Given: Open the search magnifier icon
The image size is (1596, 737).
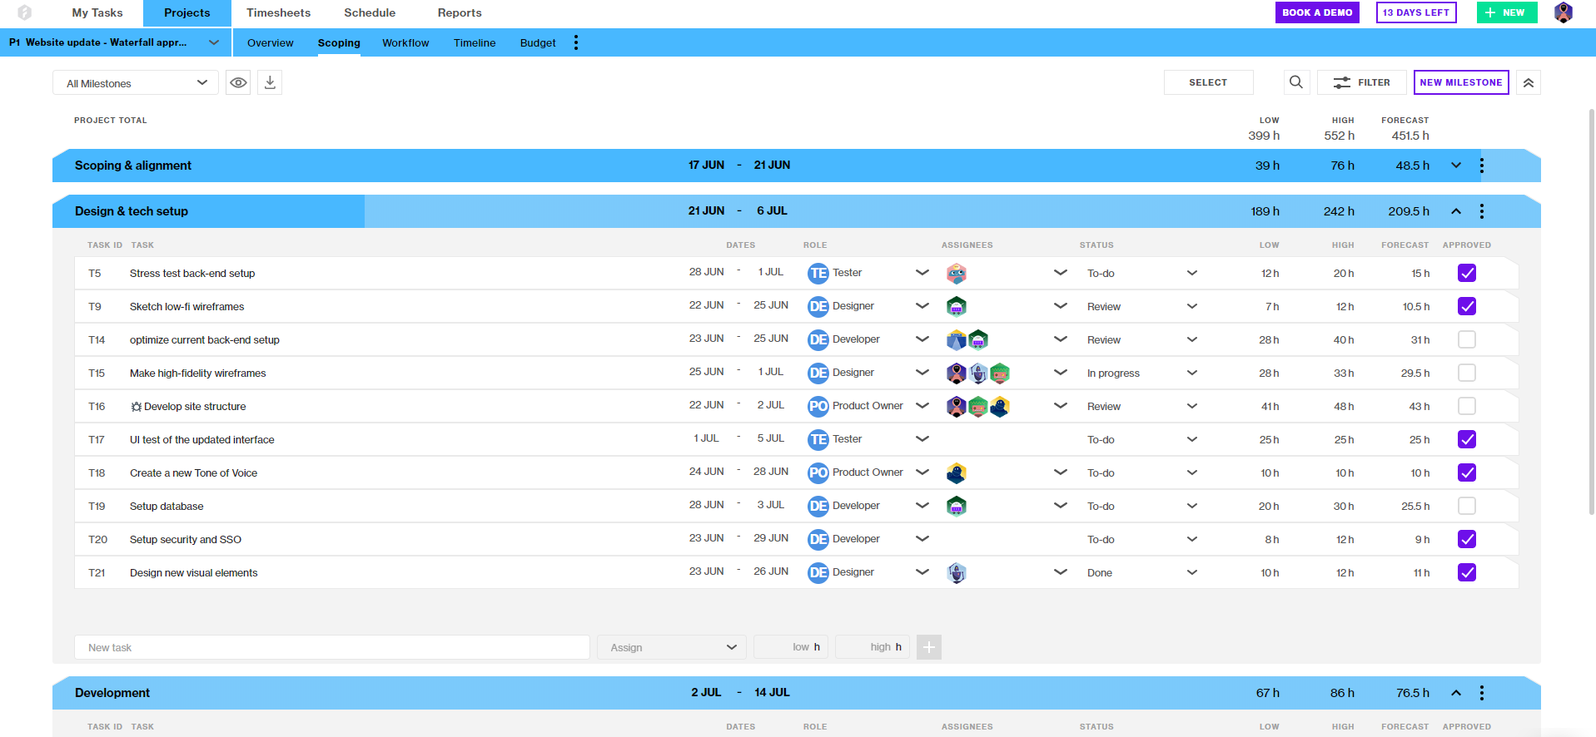Looking at the screenshot, I should pos(1296,82).
